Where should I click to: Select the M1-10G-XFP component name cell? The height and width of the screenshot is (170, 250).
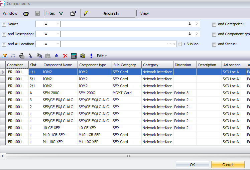click(x=60, y=142)
